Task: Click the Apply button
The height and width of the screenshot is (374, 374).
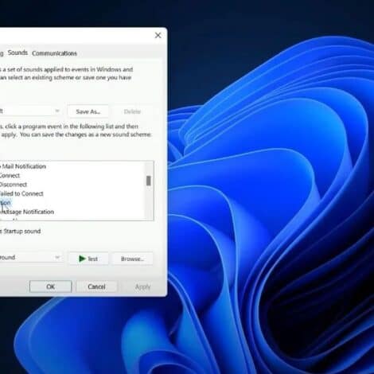Action: point(142,286)
